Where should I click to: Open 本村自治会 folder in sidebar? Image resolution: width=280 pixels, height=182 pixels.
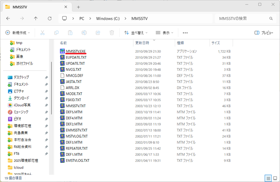(x=19, y=140)
